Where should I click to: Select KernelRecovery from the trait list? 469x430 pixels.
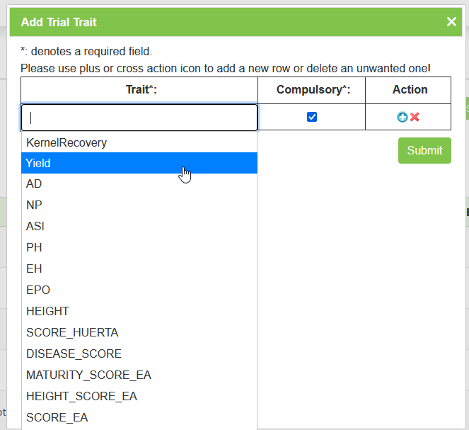click(66, 142)
